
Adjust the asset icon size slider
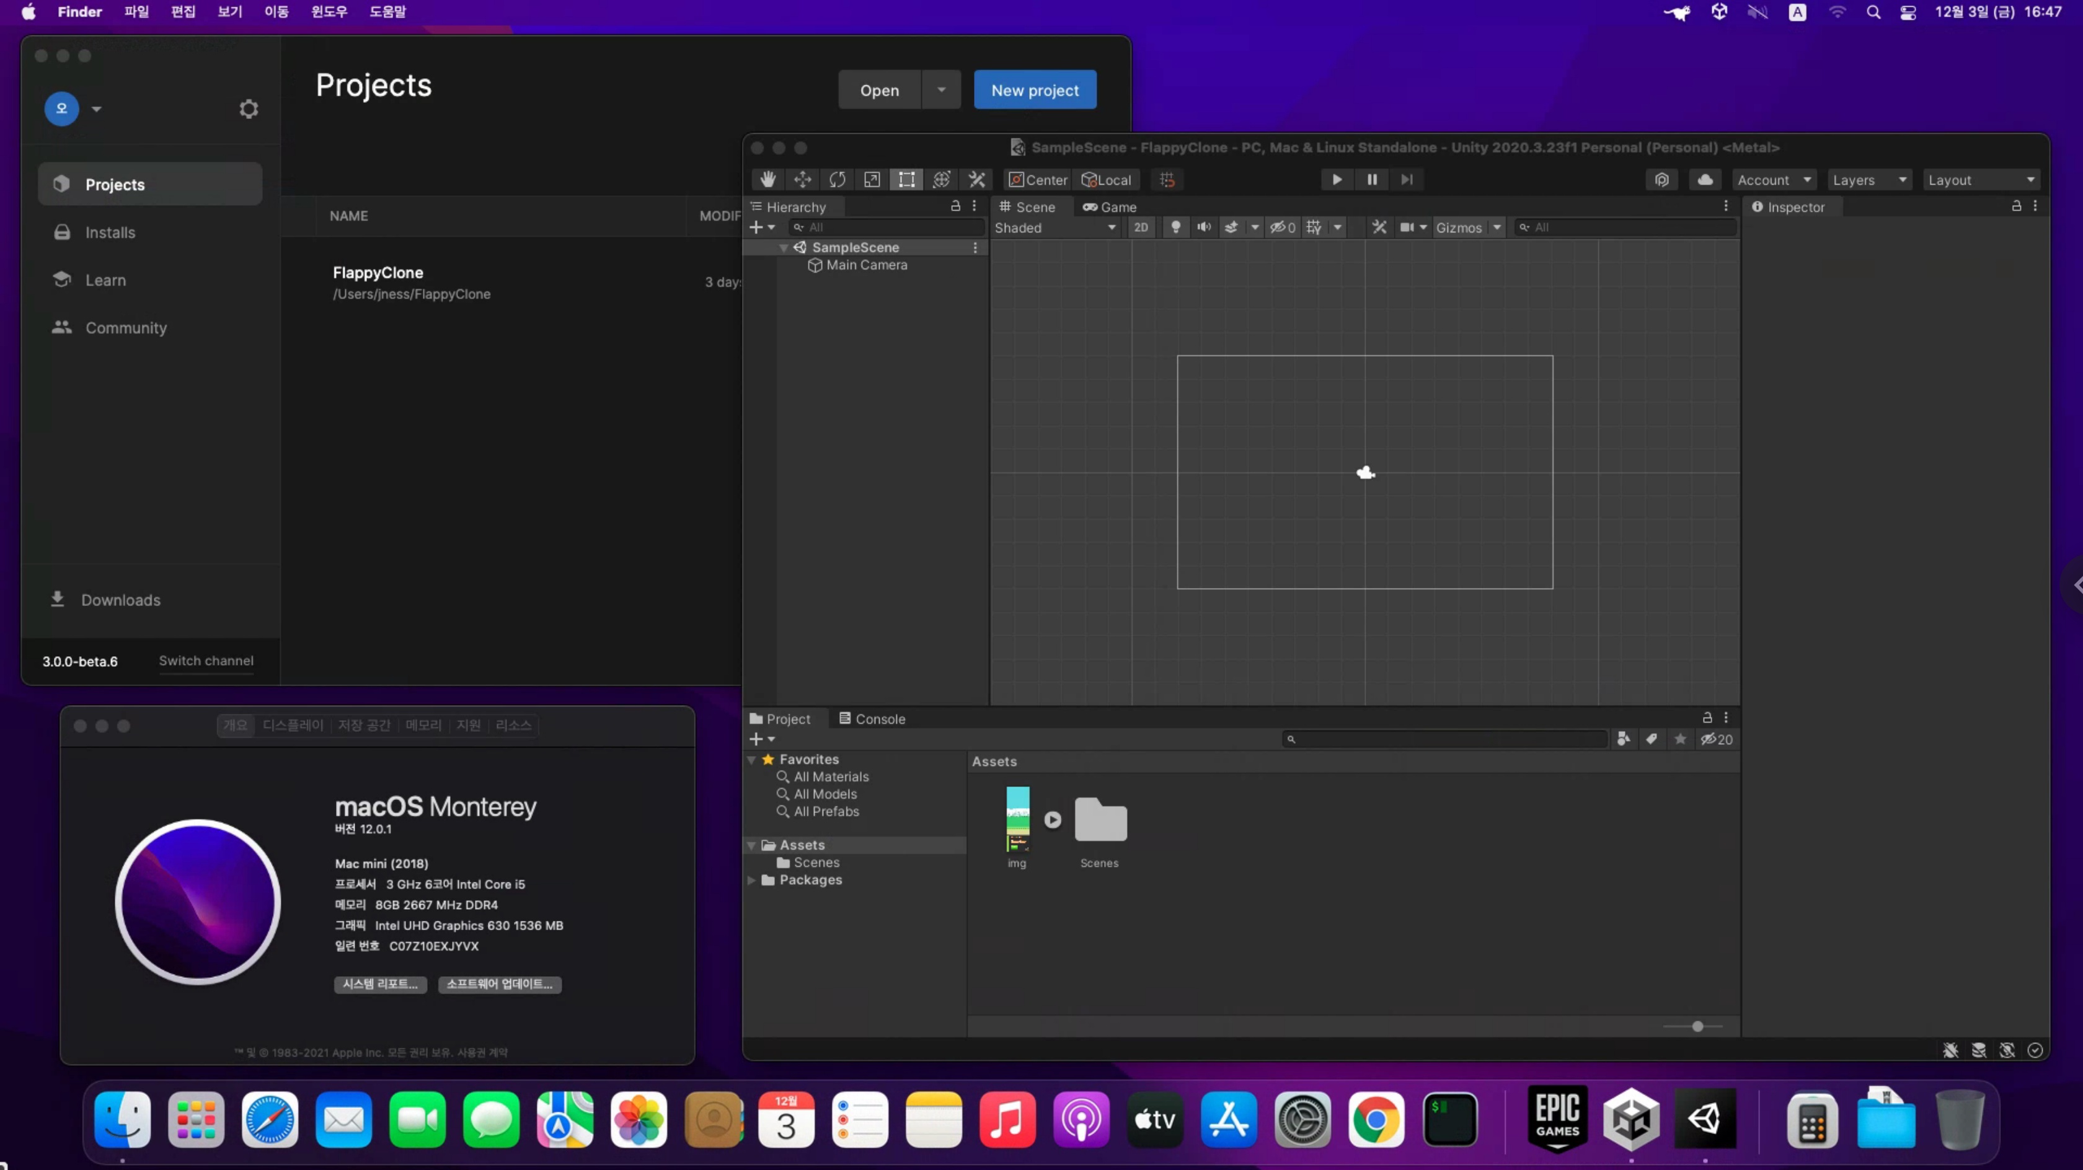click(1697, 1026)
